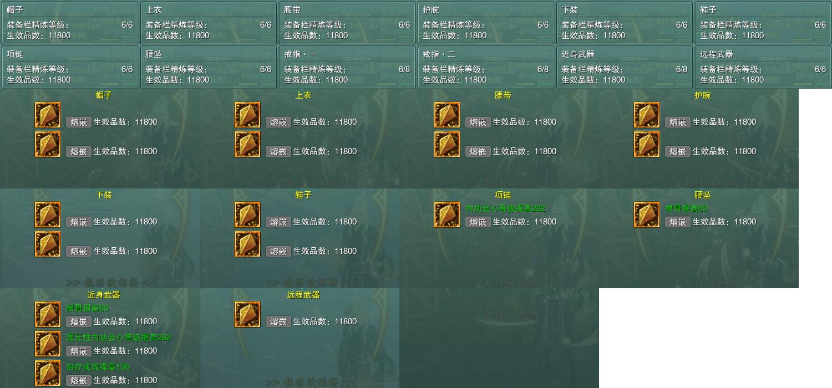Viewport: 832px width, 388px height.
Task: Open the 戒指·一 refinement panel at top
Action: point(347,67)
